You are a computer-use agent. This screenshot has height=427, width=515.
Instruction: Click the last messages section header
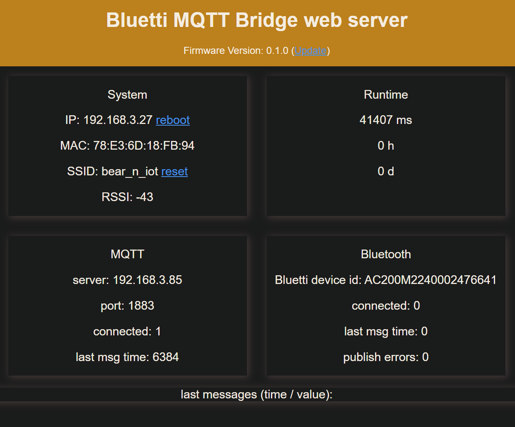click(x=257, y=394)
